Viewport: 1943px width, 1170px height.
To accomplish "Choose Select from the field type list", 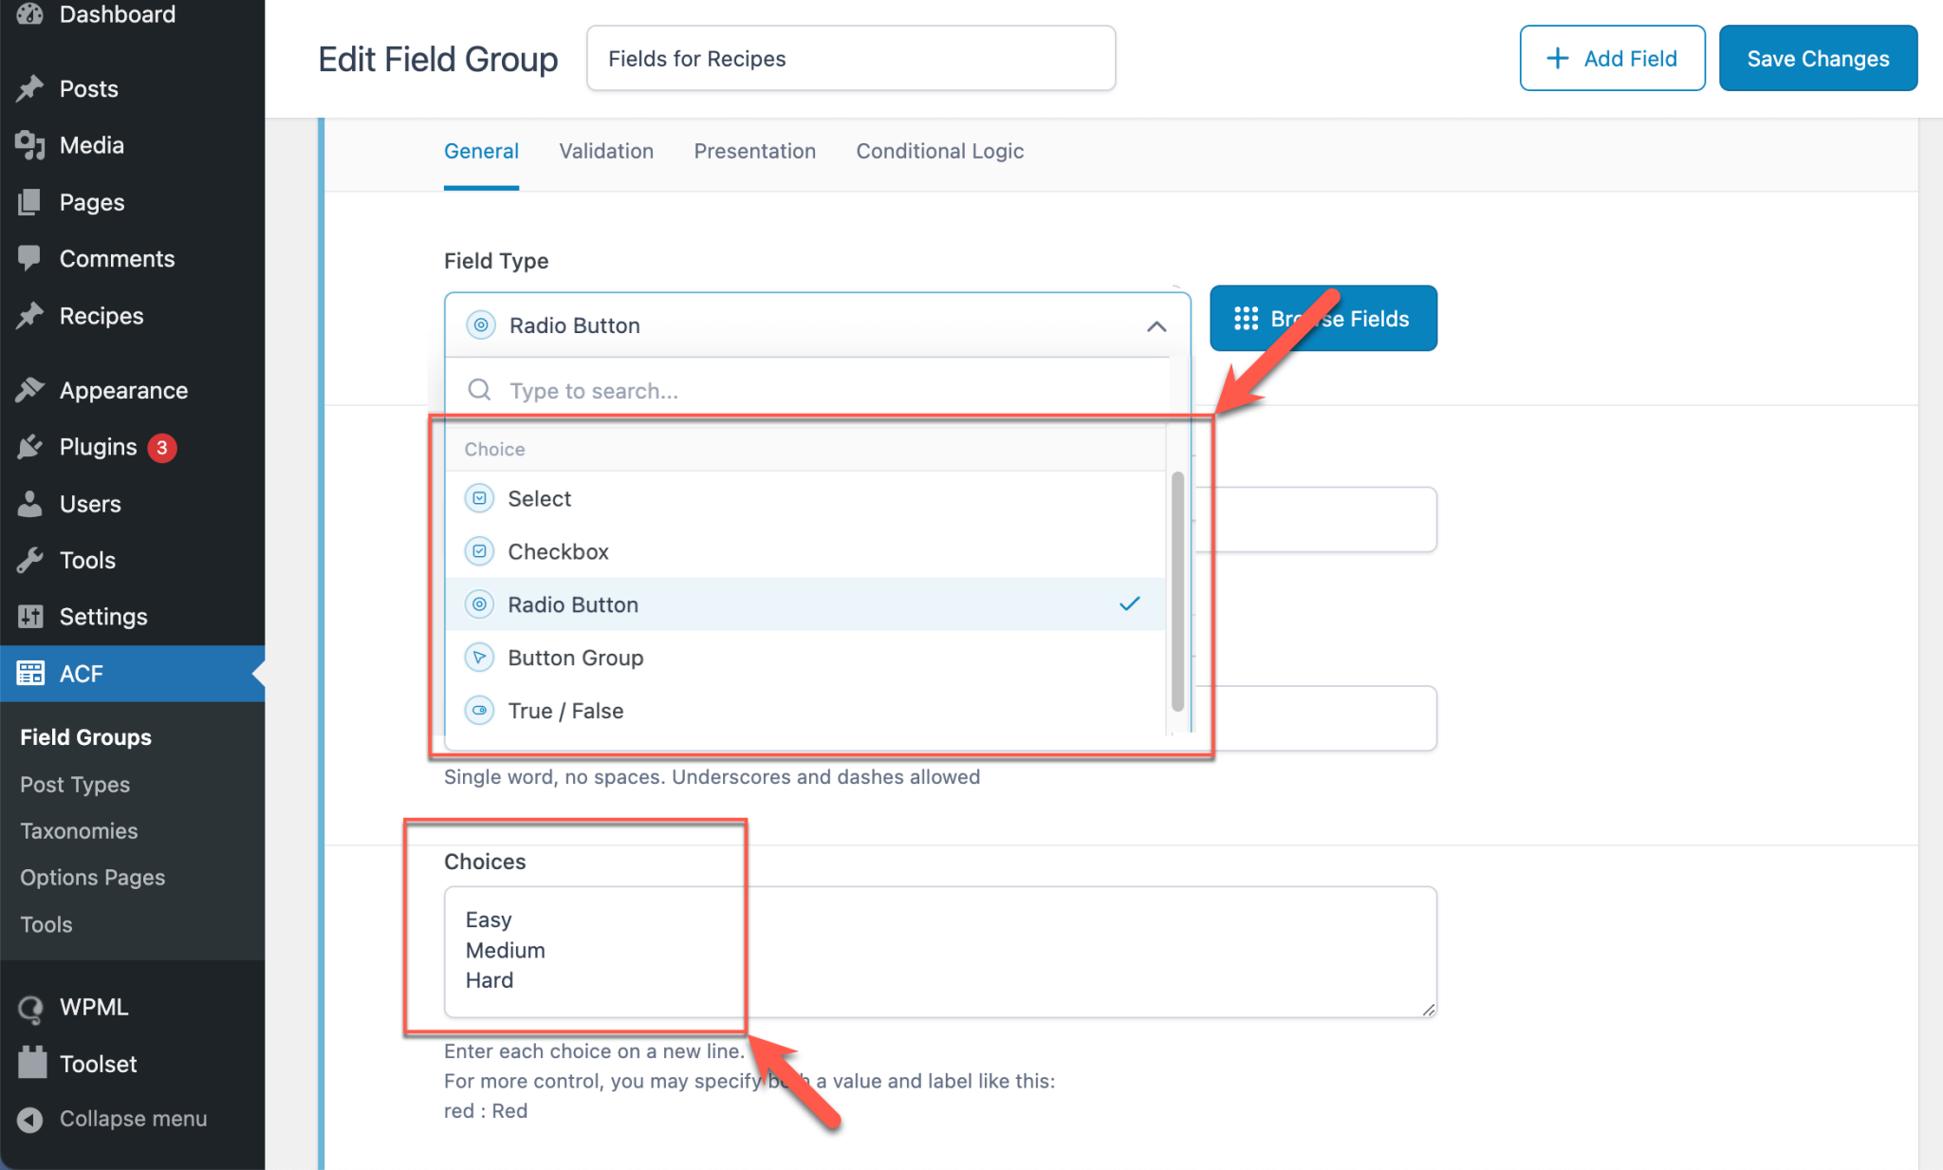I will click(539, 498).
